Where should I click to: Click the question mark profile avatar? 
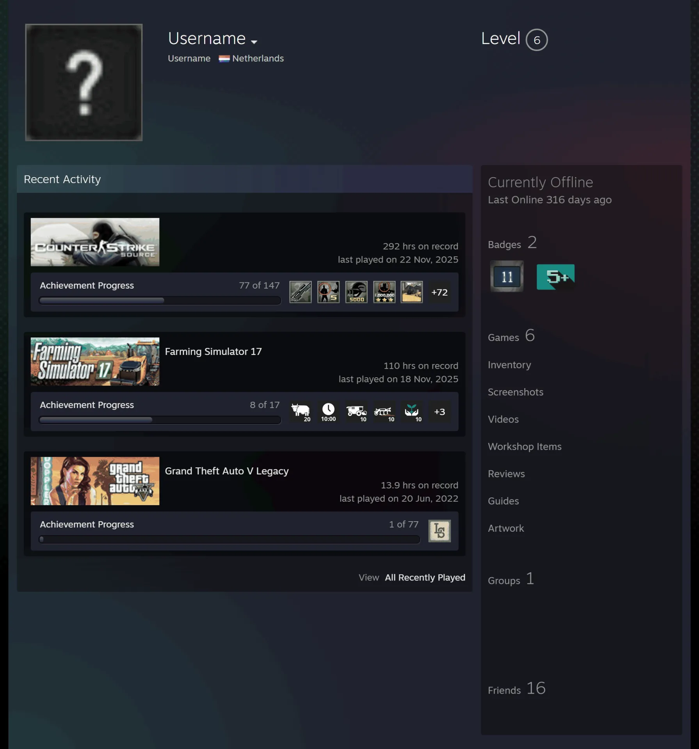click(84, 82)
